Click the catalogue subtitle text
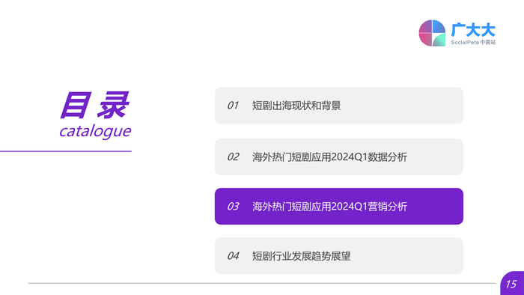The image size is (524, 295). click(x=95, y=131)
